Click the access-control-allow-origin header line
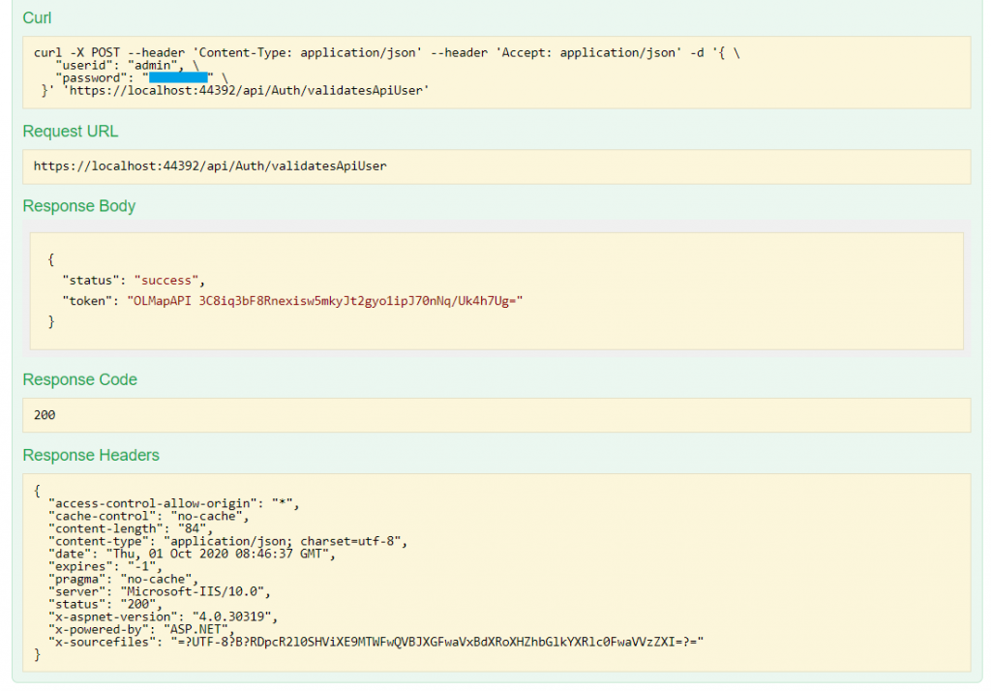 174,504
